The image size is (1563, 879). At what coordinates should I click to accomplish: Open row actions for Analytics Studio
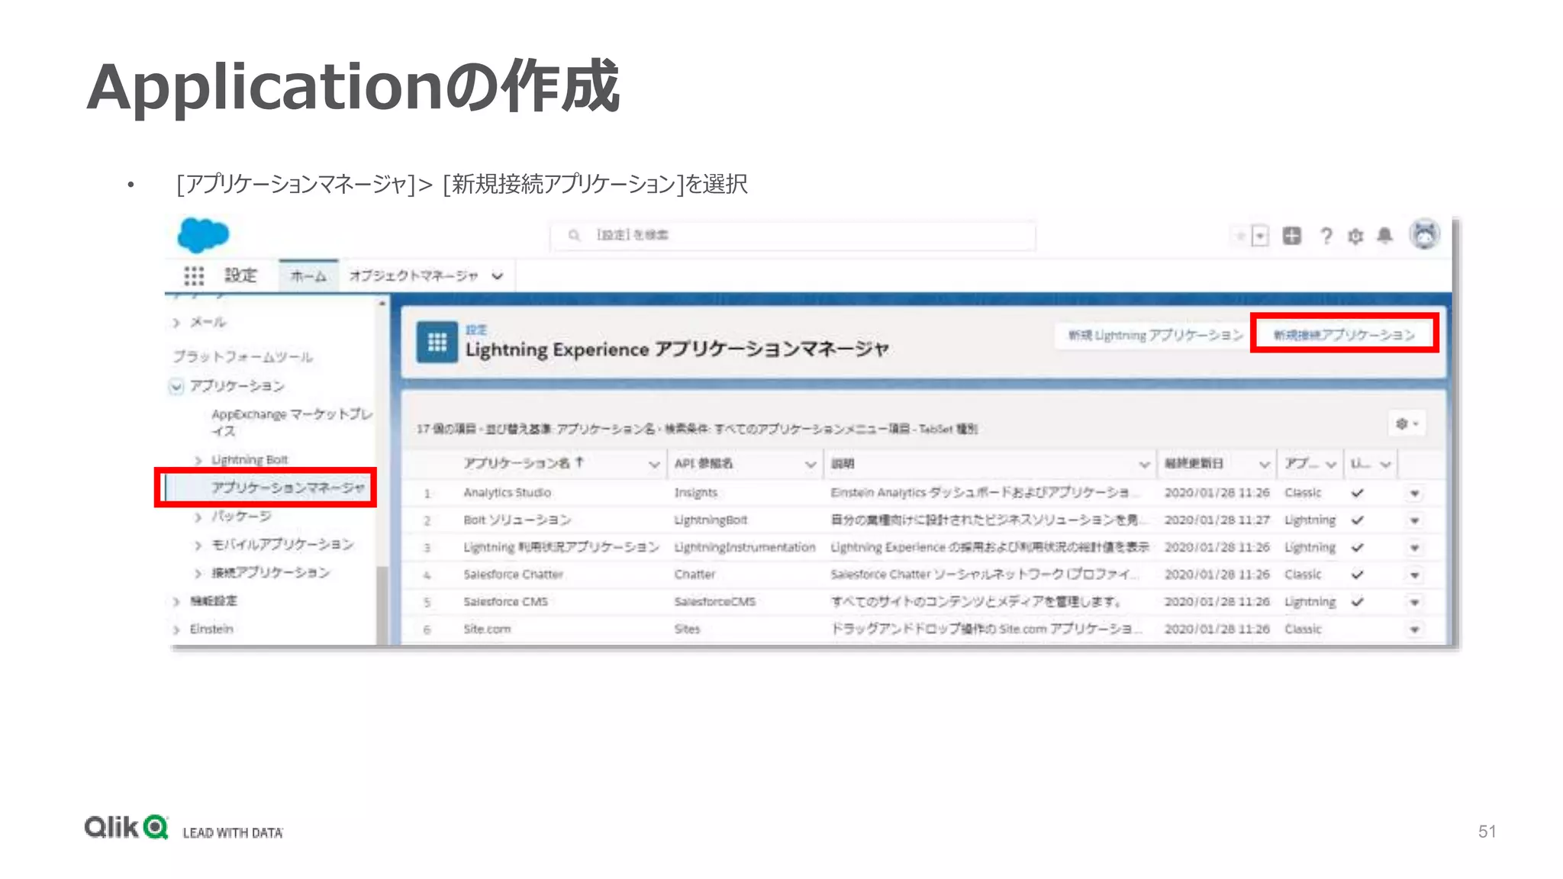click(x=1414, y=494)
